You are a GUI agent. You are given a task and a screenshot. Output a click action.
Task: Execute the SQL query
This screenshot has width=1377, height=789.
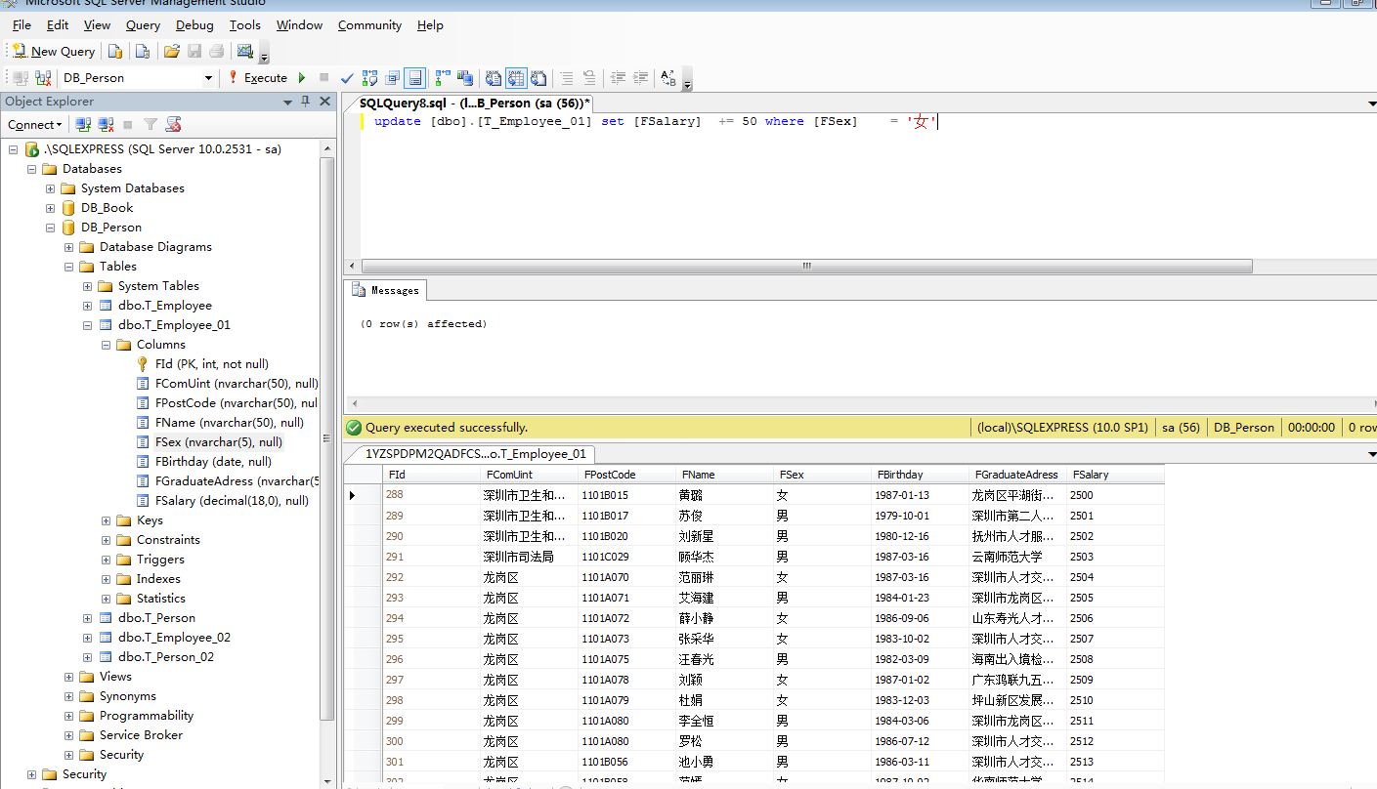tap(258, 78)
